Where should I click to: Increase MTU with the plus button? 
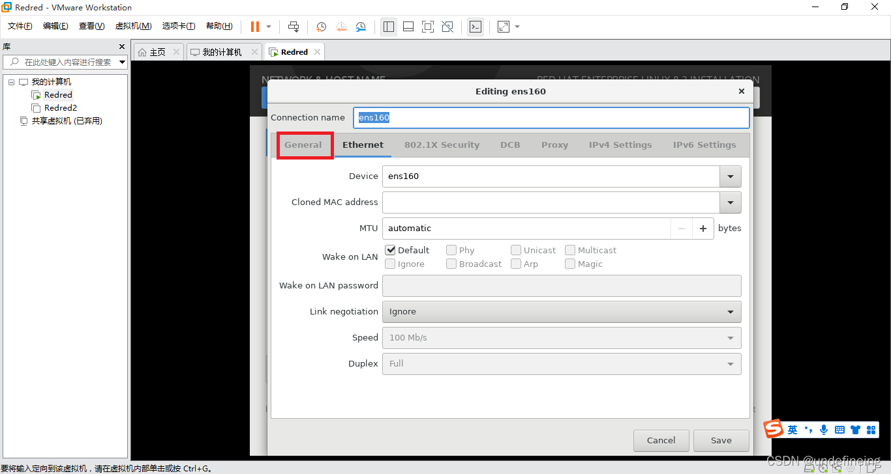click(x=703, y=229)
